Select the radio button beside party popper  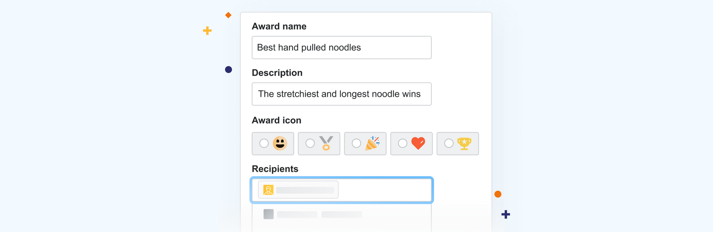tap(356, 143)
